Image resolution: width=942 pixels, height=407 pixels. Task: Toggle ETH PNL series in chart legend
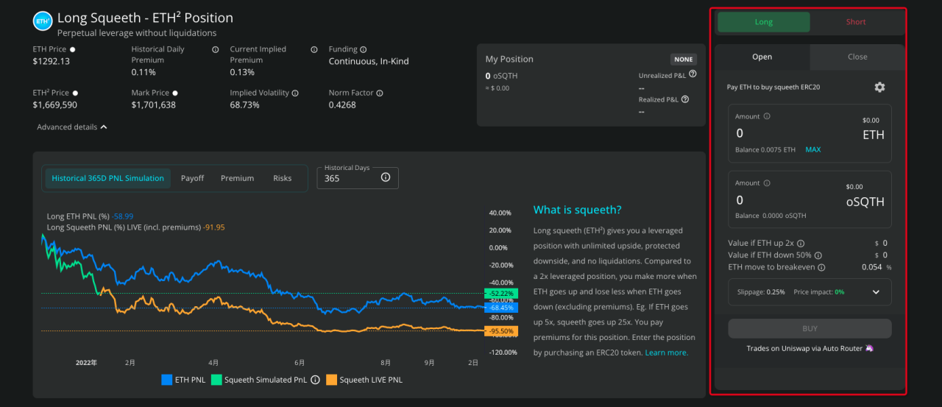[183, 380]
